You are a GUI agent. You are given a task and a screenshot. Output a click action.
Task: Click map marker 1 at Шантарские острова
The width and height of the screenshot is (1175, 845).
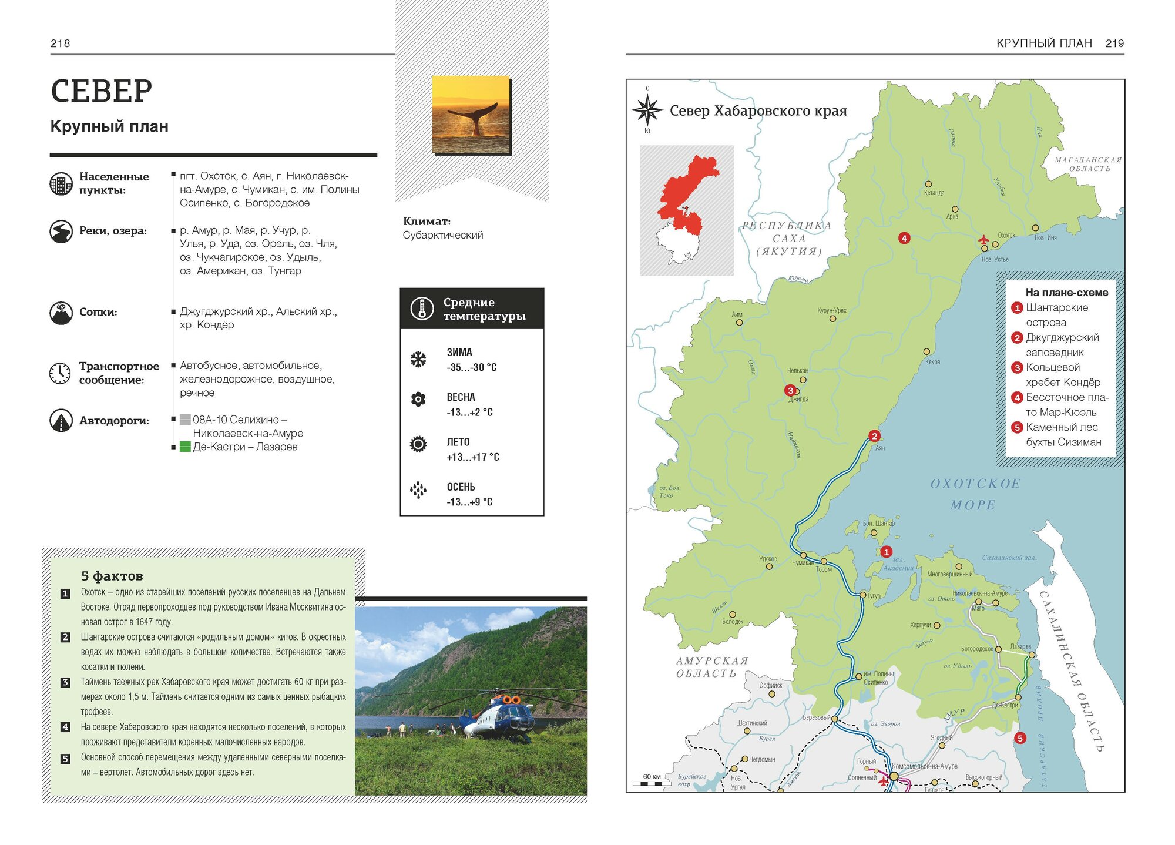coord(886,551)
